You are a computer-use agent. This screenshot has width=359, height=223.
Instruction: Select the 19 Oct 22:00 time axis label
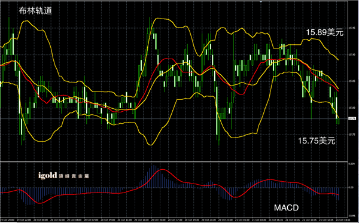tap(24, 220)
